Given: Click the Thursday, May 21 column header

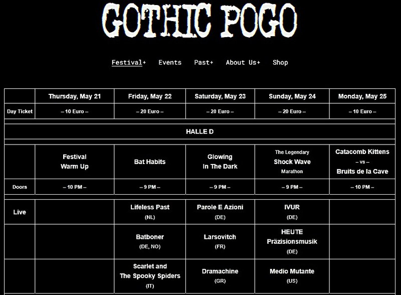Looking at the screenshot, I should click(x=75, y=96).
